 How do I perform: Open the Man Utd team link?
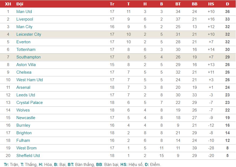coord(24,12)
